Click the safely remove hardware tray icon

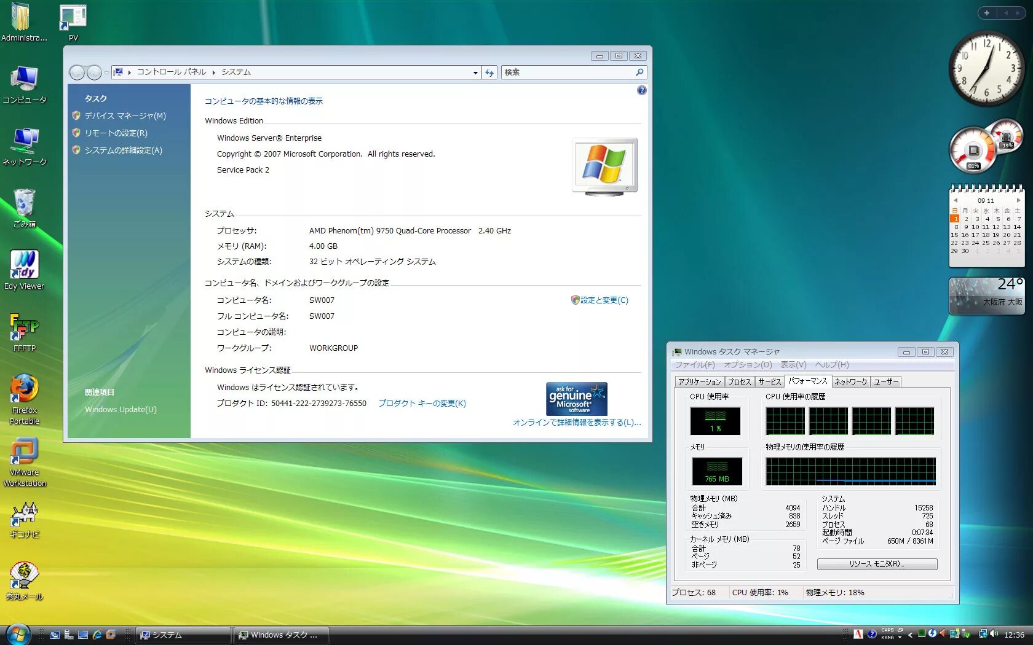coord(965,634)
